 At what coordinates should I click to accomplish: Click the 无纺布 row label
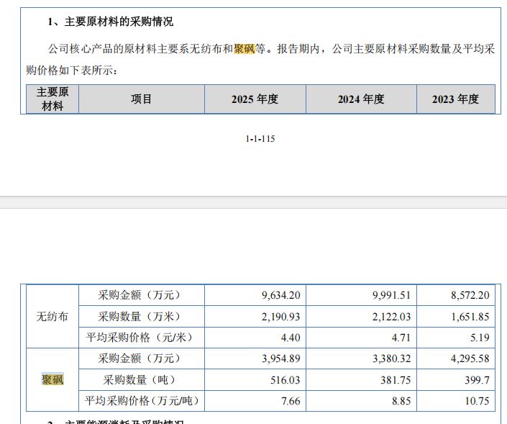(52, 317)
